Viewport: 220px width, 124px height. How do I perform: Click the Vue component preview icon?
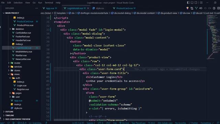coord(214,8)
